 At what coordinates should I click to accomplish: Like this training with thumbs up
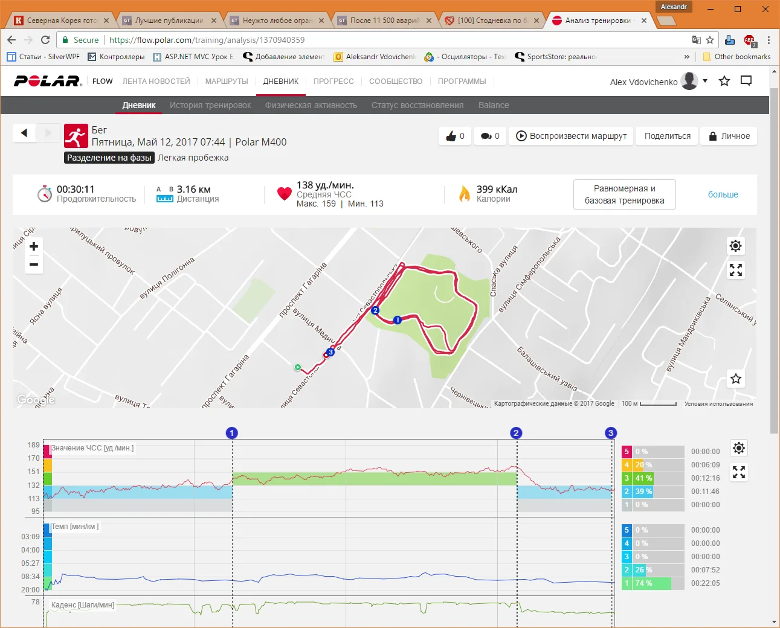click(x=455, y=136)
